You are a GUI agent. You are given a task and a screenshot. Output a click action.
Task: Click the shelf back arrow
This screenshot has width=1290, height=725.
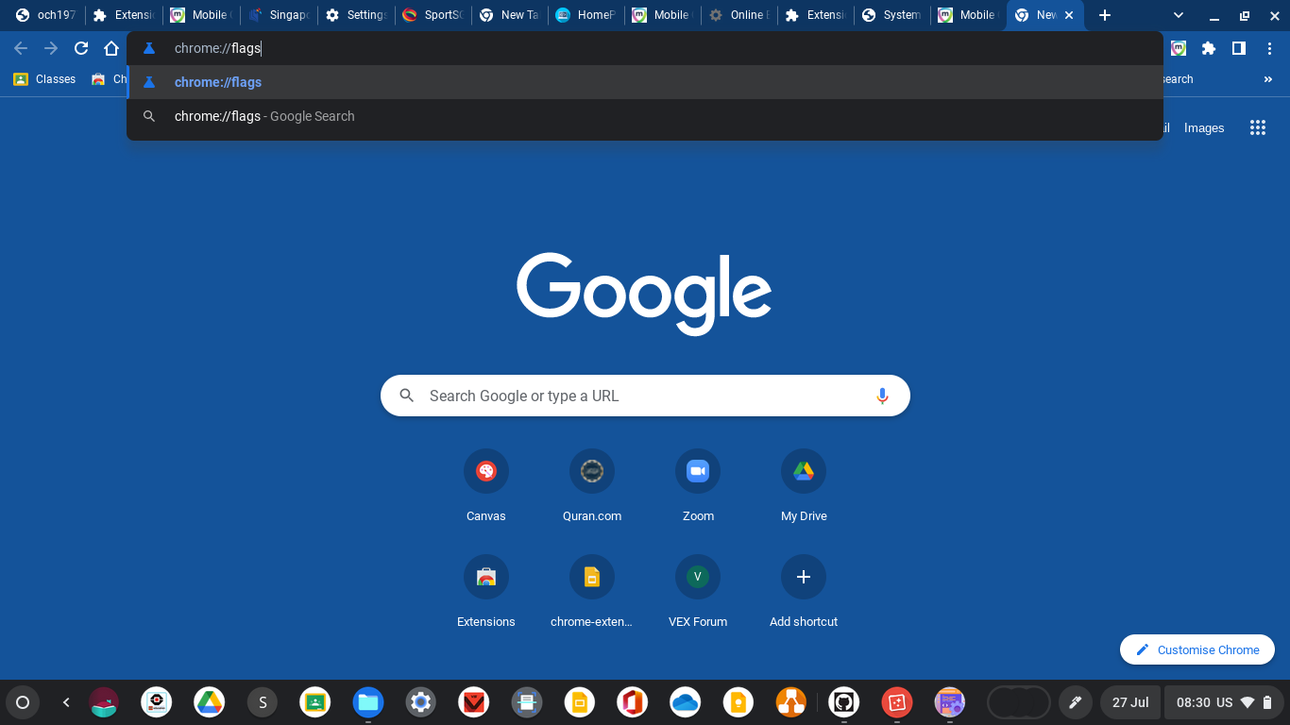pyautogui.click(x=66, y=702)
